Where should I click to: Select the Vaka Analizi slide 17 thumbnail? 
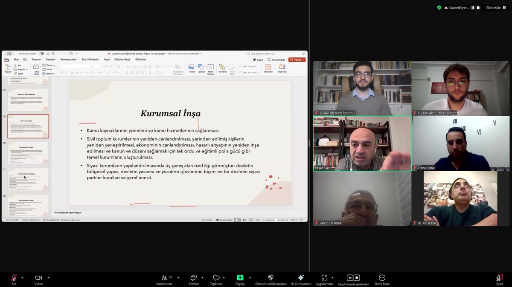28,179
